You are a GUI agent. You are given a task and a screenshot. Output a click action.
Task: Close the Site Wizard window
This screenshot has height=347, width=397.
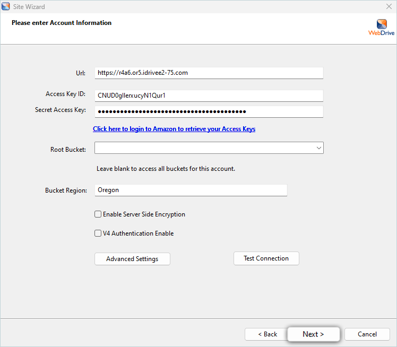[389, 7]
